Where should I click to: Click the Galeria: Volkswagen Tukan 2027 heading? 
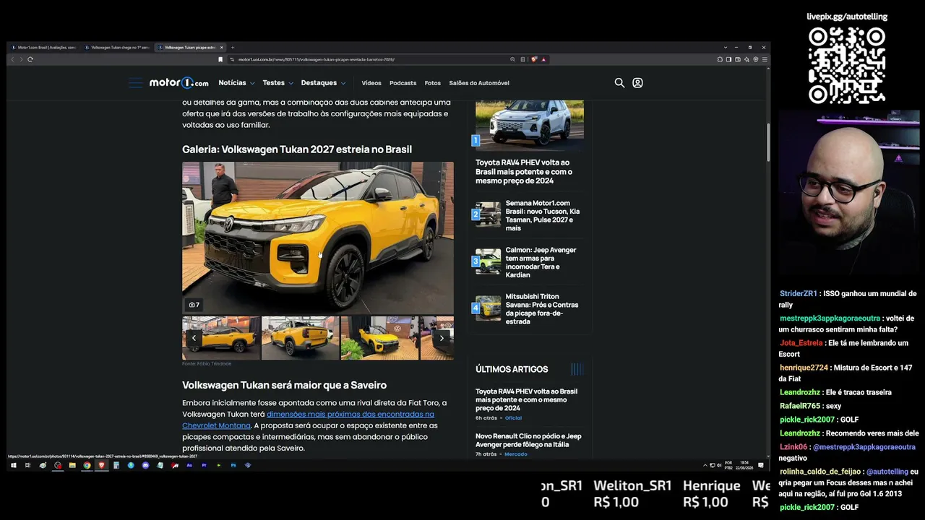coord(297,149)
